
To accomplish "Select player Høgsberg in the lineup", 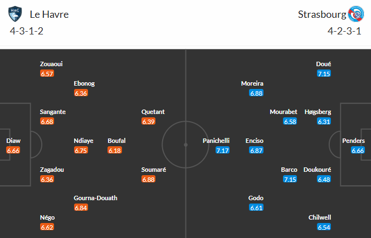I will (318, 112).
